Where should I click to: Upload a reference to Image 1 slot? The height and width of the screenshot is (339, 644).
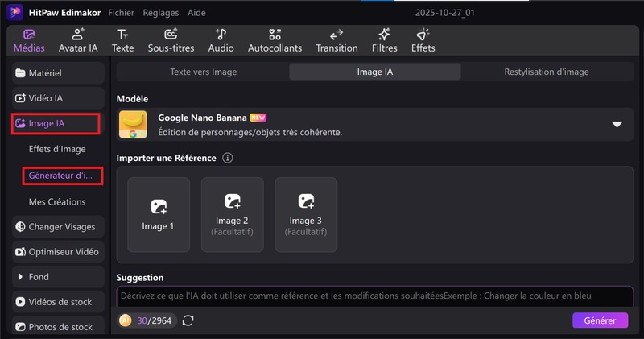point(159,215)
